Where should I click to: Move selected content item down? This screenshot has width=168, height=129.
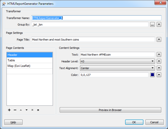point(27,110)
